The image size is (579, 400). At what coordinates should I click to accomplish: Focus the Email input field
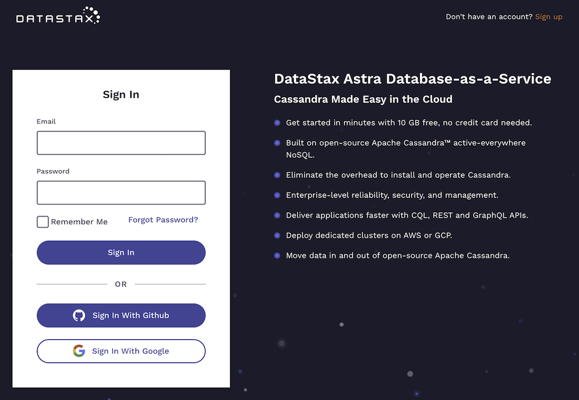[121, 143]
